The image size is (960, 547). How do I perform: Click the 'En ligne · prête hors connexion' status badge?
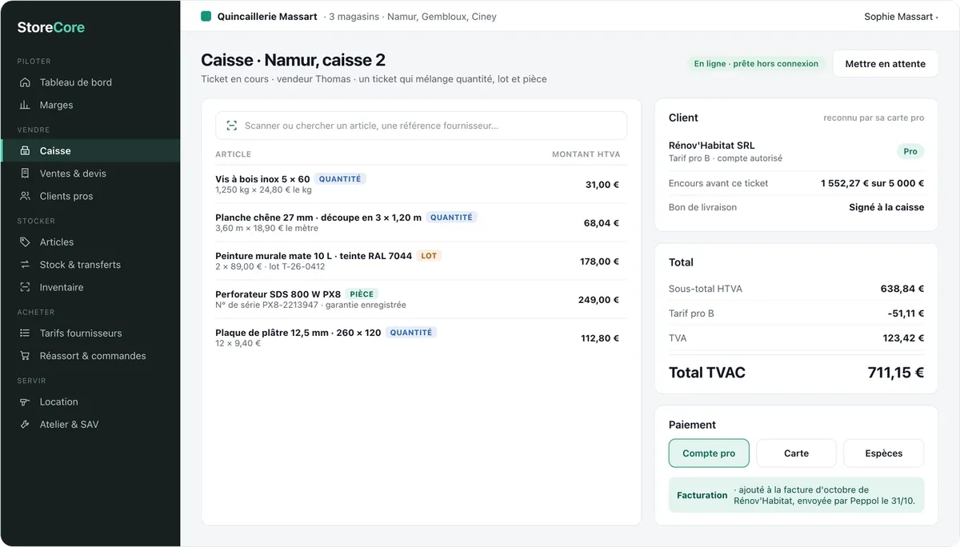(x=756, y=64)
